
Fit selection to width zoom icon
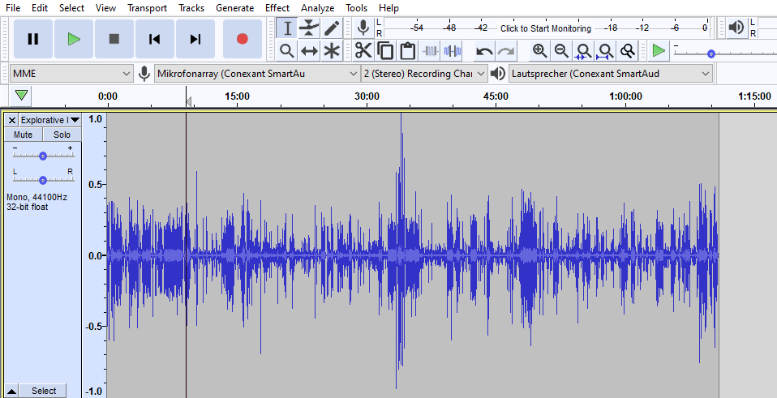[584, 50]
